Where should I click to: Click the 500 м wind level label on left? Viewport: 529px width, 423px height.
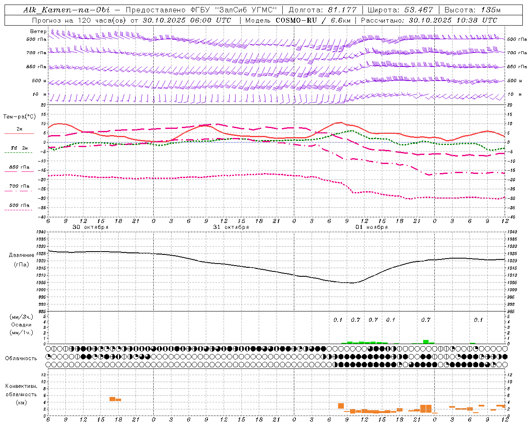tap(39, 81)
